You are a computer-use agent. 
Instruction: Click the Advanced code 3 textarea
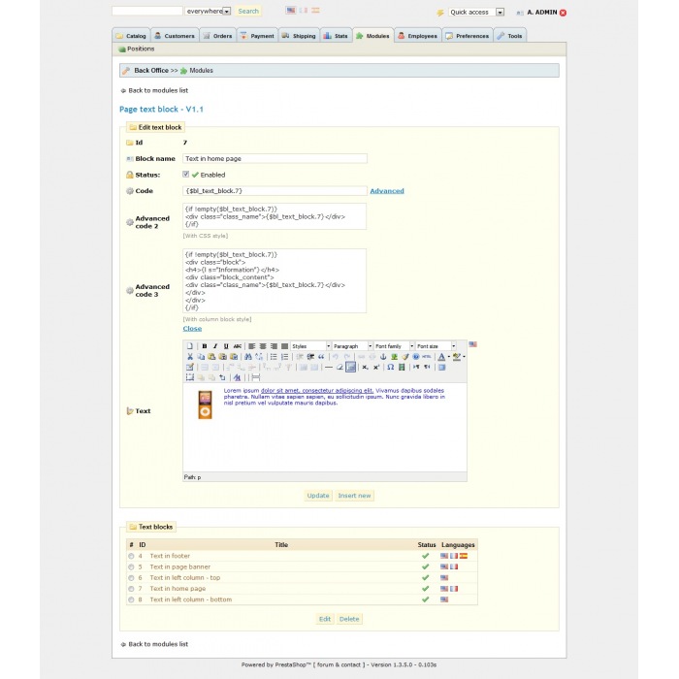(x=275, y=280)
